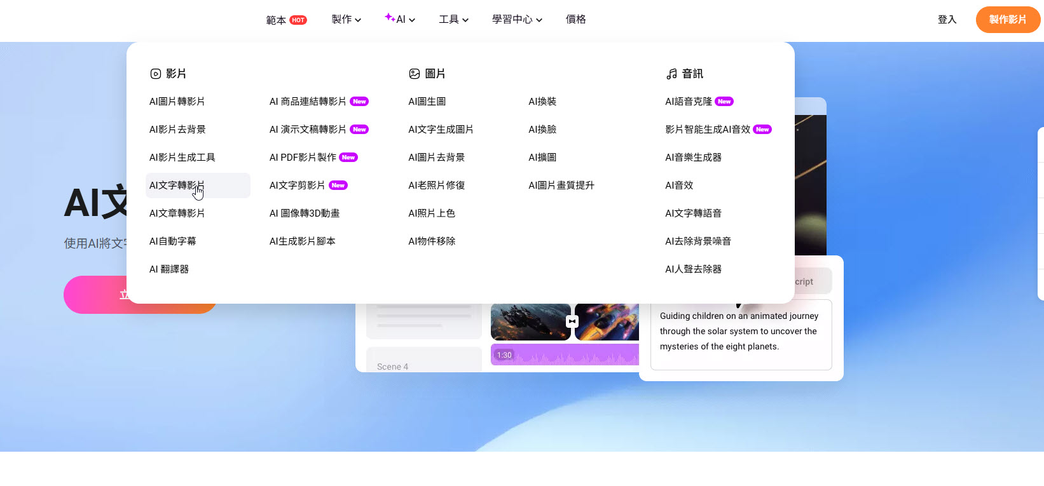Screen dimensions: 1044x486
Task: Open AI 圖像轉3D動畫
Action: 305,213
